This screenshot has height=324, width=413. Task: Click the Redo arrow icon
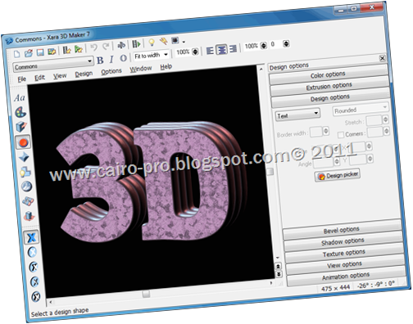click(106, 47)
